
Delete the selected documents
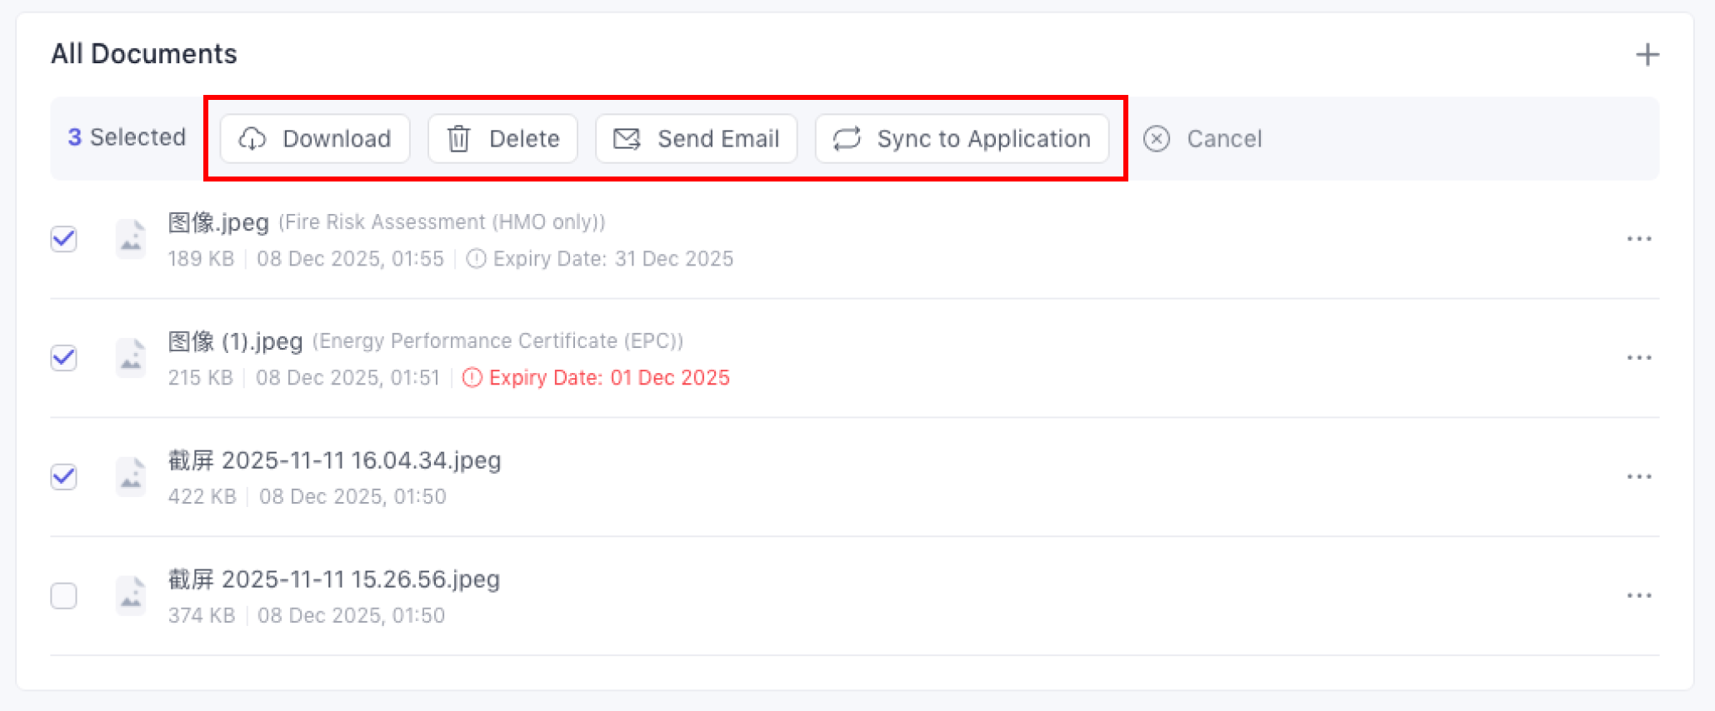502,138
